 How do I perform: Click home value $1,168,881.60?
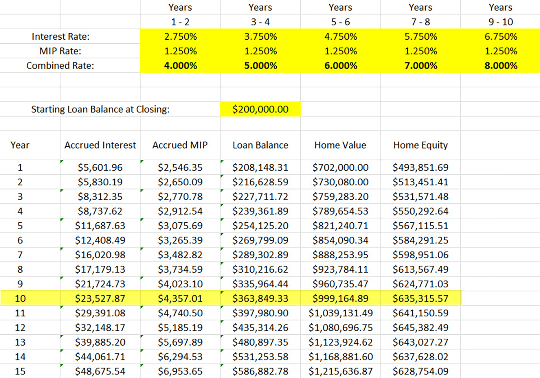341,357
